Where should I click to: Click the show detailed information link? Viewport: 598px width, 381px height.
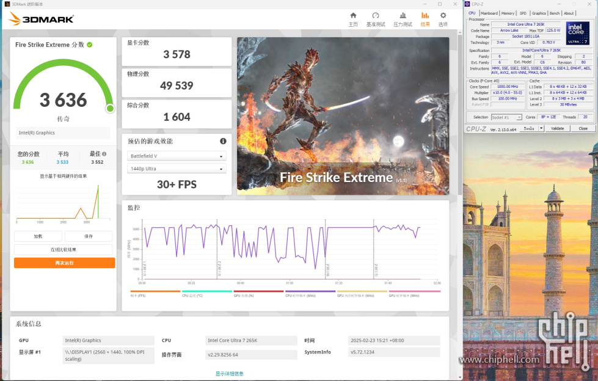pyautogui.click(x=229, y=374)
